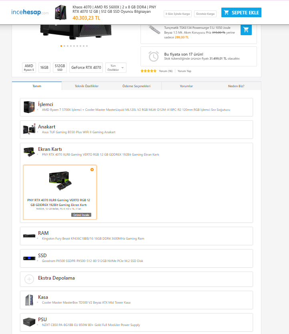This screenshot has height=334, width=289.
Task: Select the first image carousel dot
Action: [61, 46]
